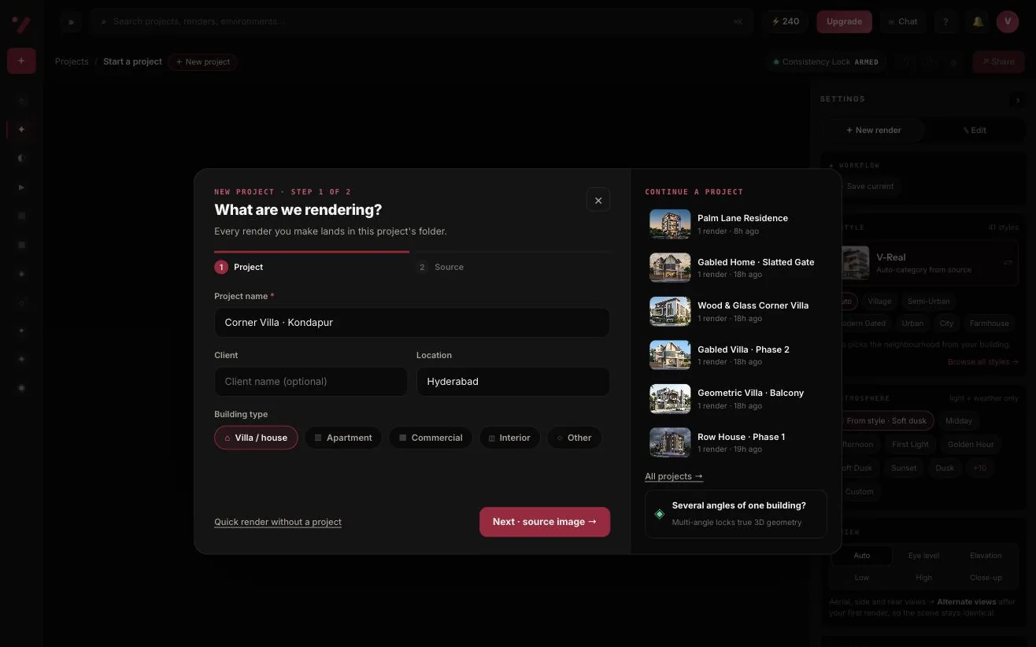Open the Palm Lane Residence thumbnail
The width and height of the screenshot is (1036, 647).
[x=670, y=224]
